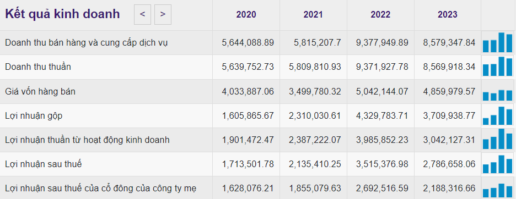Select the 2022 column header
The width and height of the screenshot is (516, 199).
pos(380,14)
